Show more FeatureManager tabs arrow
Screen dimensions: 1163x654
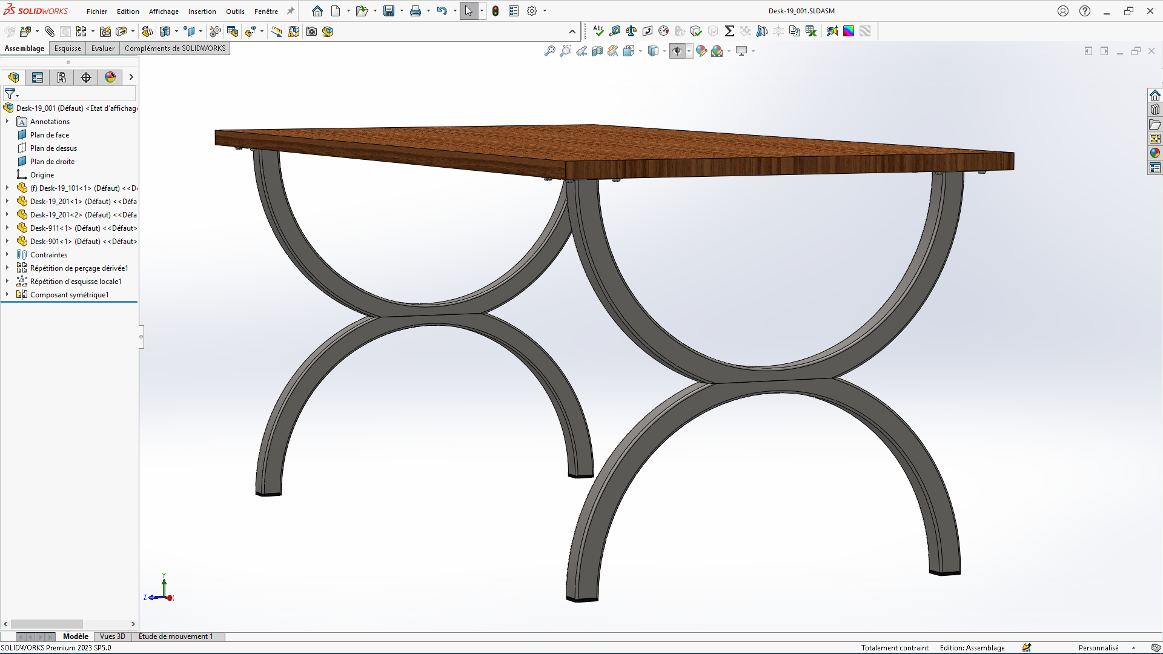click(131, 77)
